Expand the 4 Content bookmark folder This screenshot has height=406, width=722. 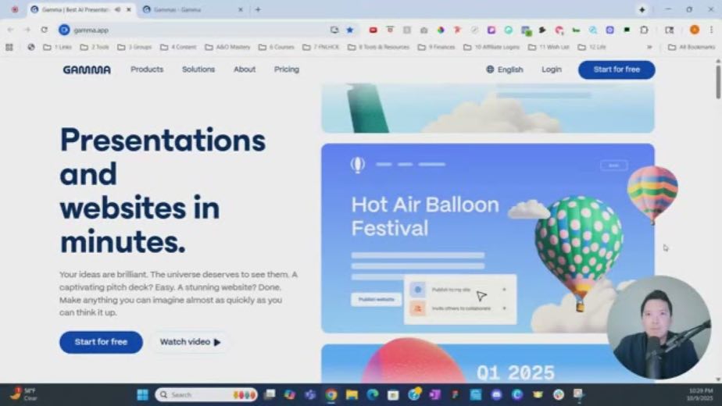click(x=177, y=47)
